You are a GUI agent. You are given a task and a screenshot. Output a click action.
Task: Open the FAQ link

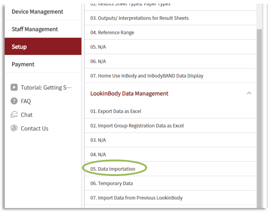tap(26, 101)
